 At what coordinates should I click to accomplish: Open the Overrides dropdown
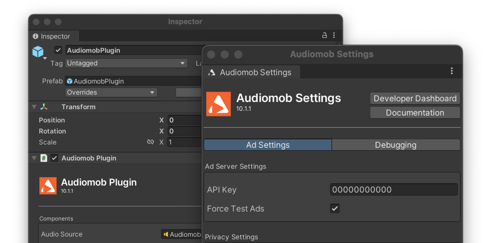pyautogui.click(x=111, y=93)
